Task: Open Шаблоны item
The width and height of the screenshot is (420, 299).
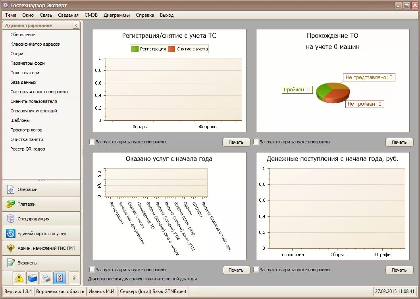Action: pyautogui.click(x=20, y=120)
